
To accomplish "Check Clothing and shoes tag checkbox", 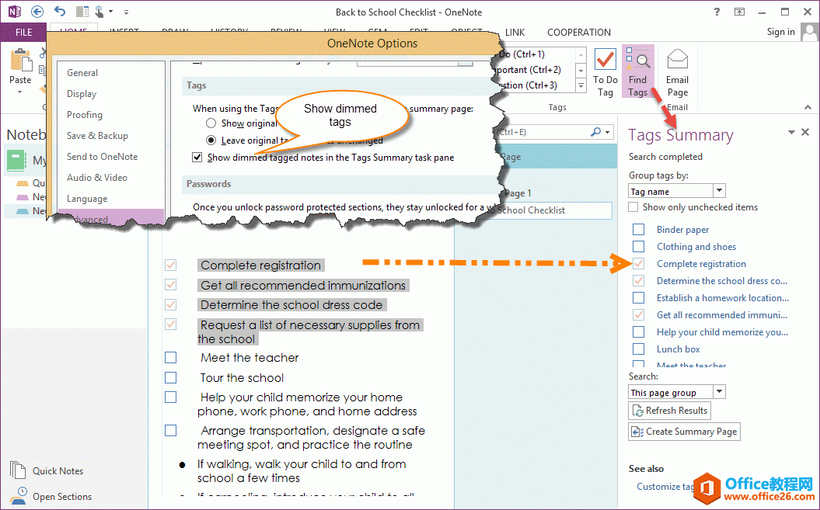I will pyautogui.click(x=639, y=246).
